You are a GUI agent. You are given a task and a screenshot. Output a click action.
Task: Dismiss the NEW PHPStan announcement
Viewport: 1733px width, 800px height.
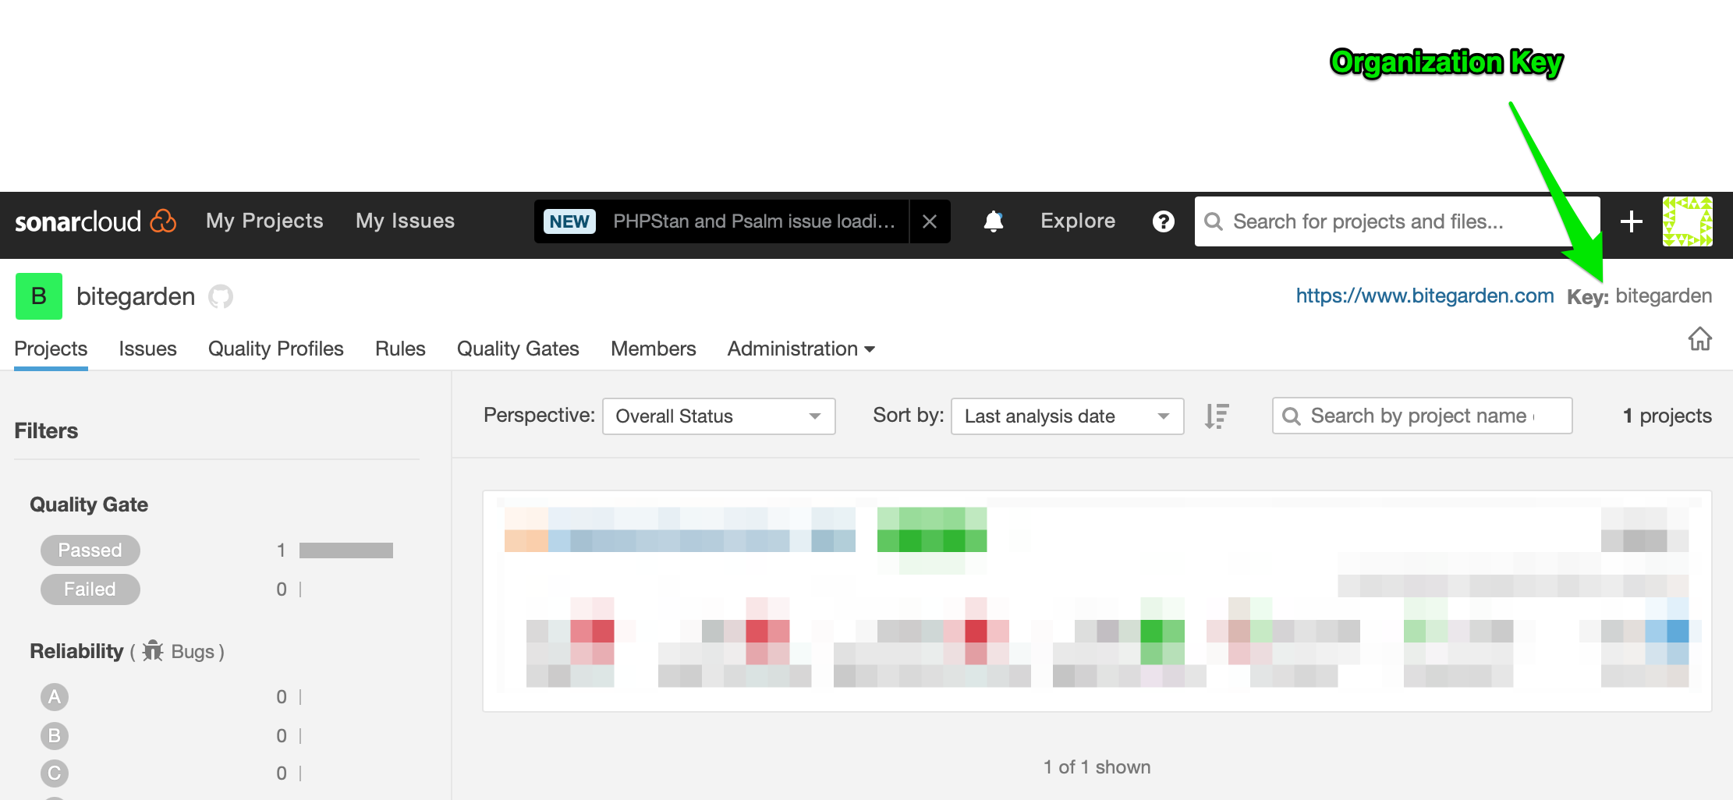pyautogui.click(x=929, y=221)
